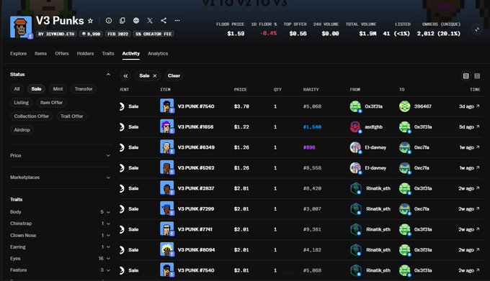The width and height of the screenshot is (490, 281).
Task: Open 396467 buyer avatar
Action: pyautogui.click(x=405, y=106)
